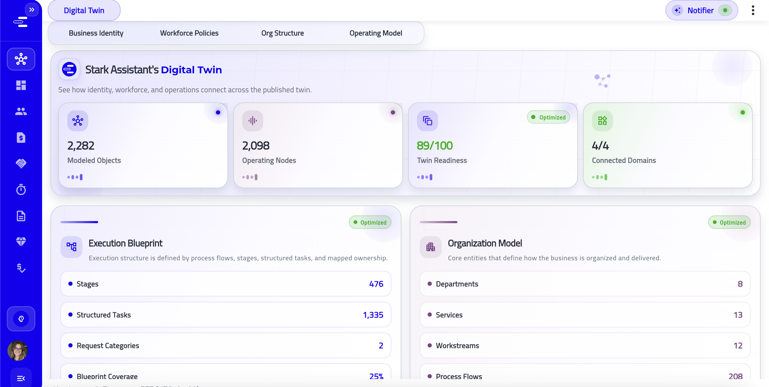Click the dollar checkmark payments icon

(21, 268)
